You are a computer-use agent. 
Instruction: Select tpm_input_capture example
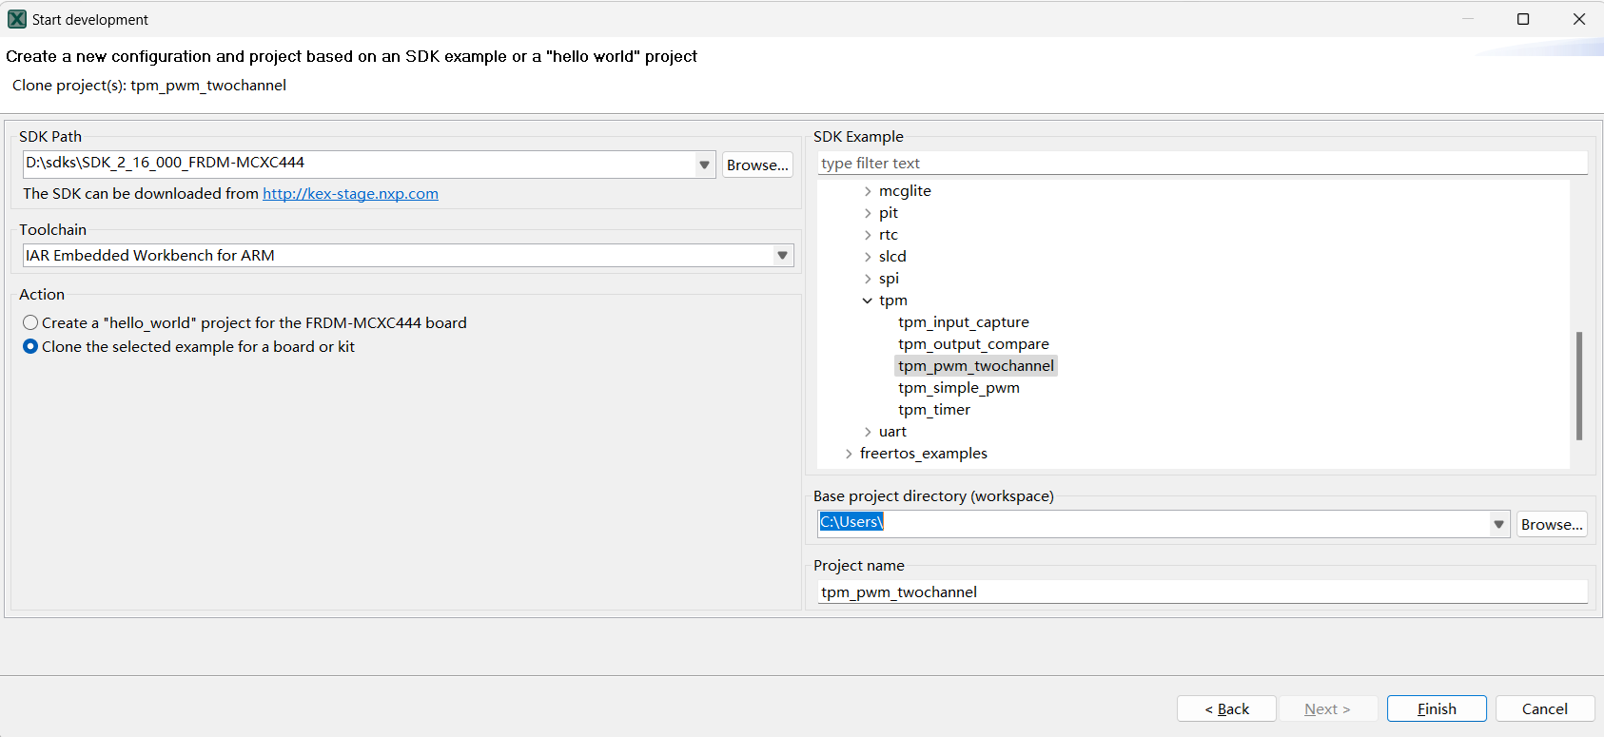[x=963, y=322]
